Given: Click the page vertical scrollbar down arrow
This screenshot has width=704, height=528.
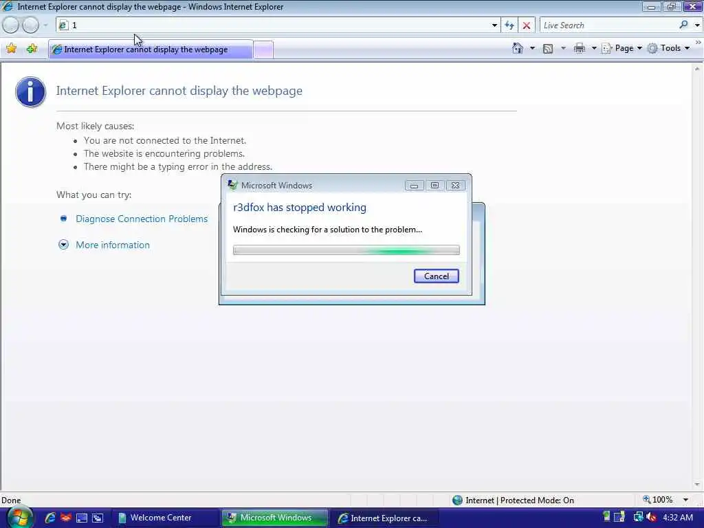Looking at the screenshot, I should click(x=697, y=485).
